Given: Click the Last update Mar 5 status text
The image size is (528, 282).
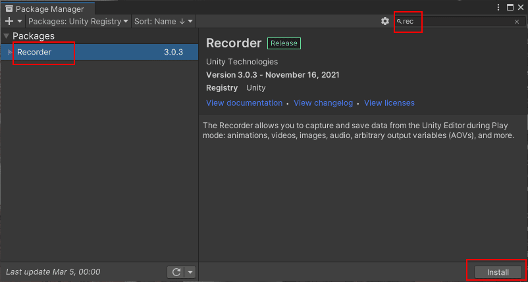Looking at the screenshot, I should 53,272.
